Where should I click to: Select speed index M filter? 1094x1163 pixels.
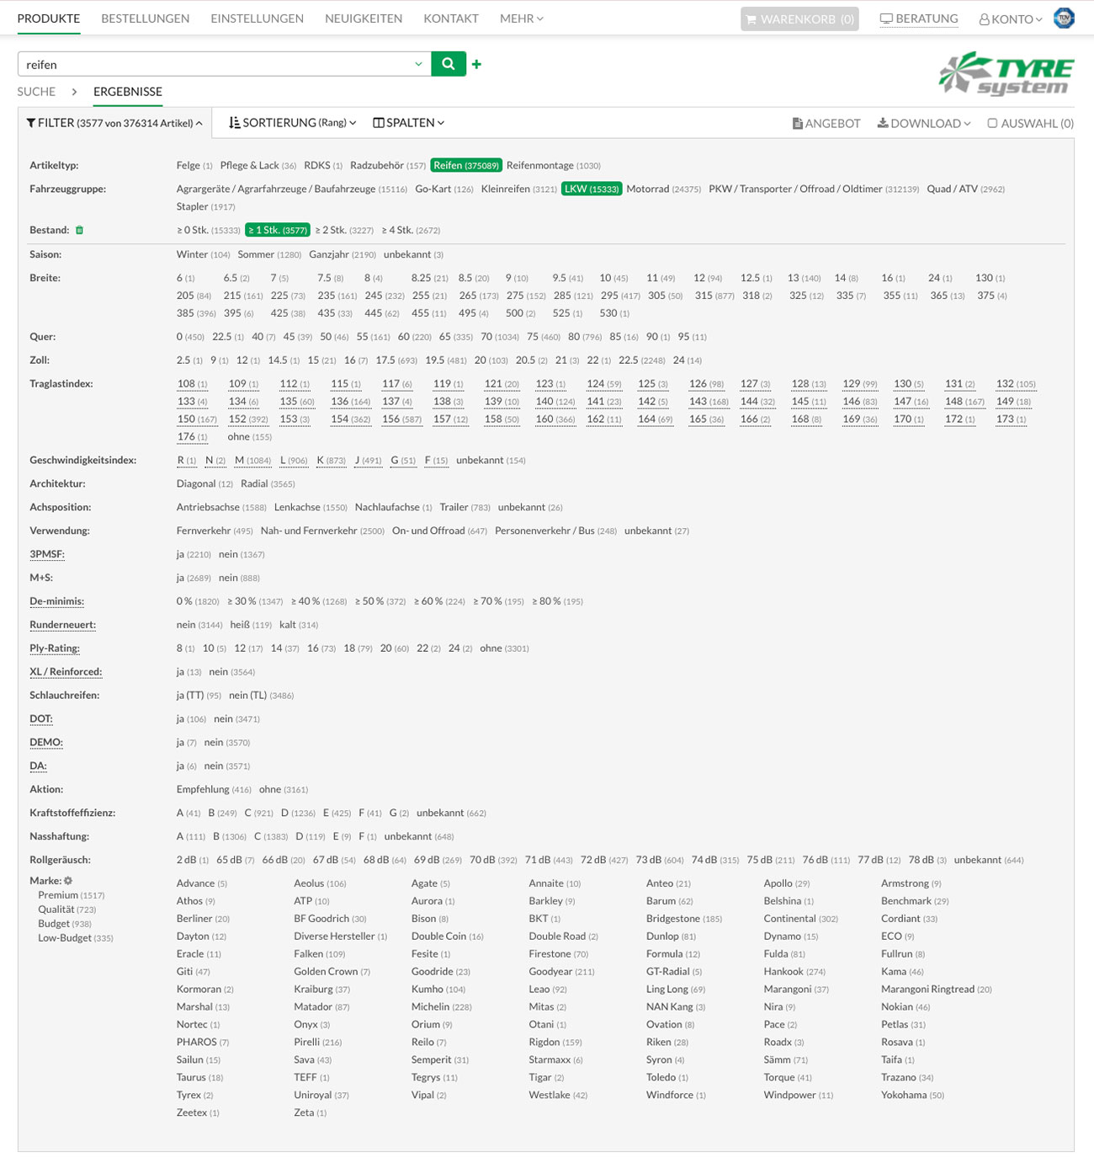pyautogui.click(x=252, y=460)
